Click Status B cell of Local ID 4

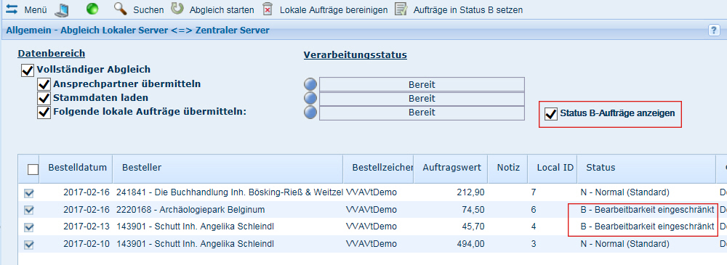pyautogui.click(x=647, y=227)
